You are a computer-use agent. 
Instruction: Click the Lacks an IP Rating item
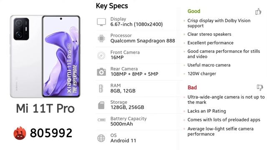[207, 111]
